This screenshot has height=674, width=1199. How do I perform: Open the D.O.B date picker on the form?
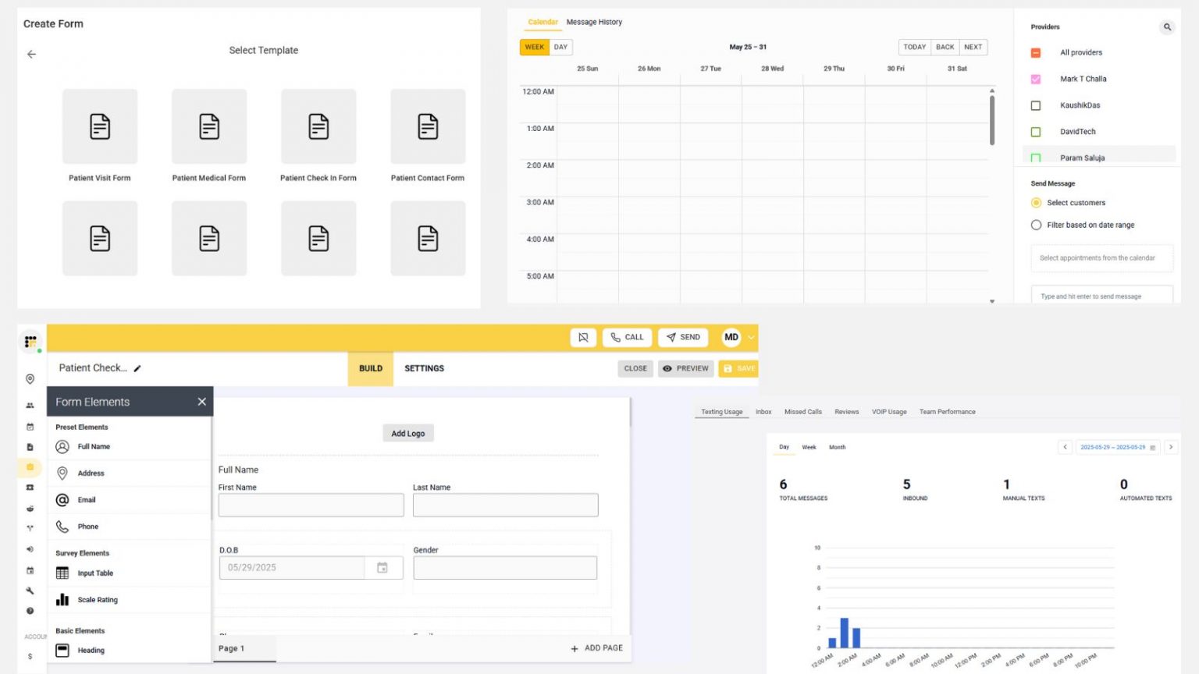coord(382,567)
